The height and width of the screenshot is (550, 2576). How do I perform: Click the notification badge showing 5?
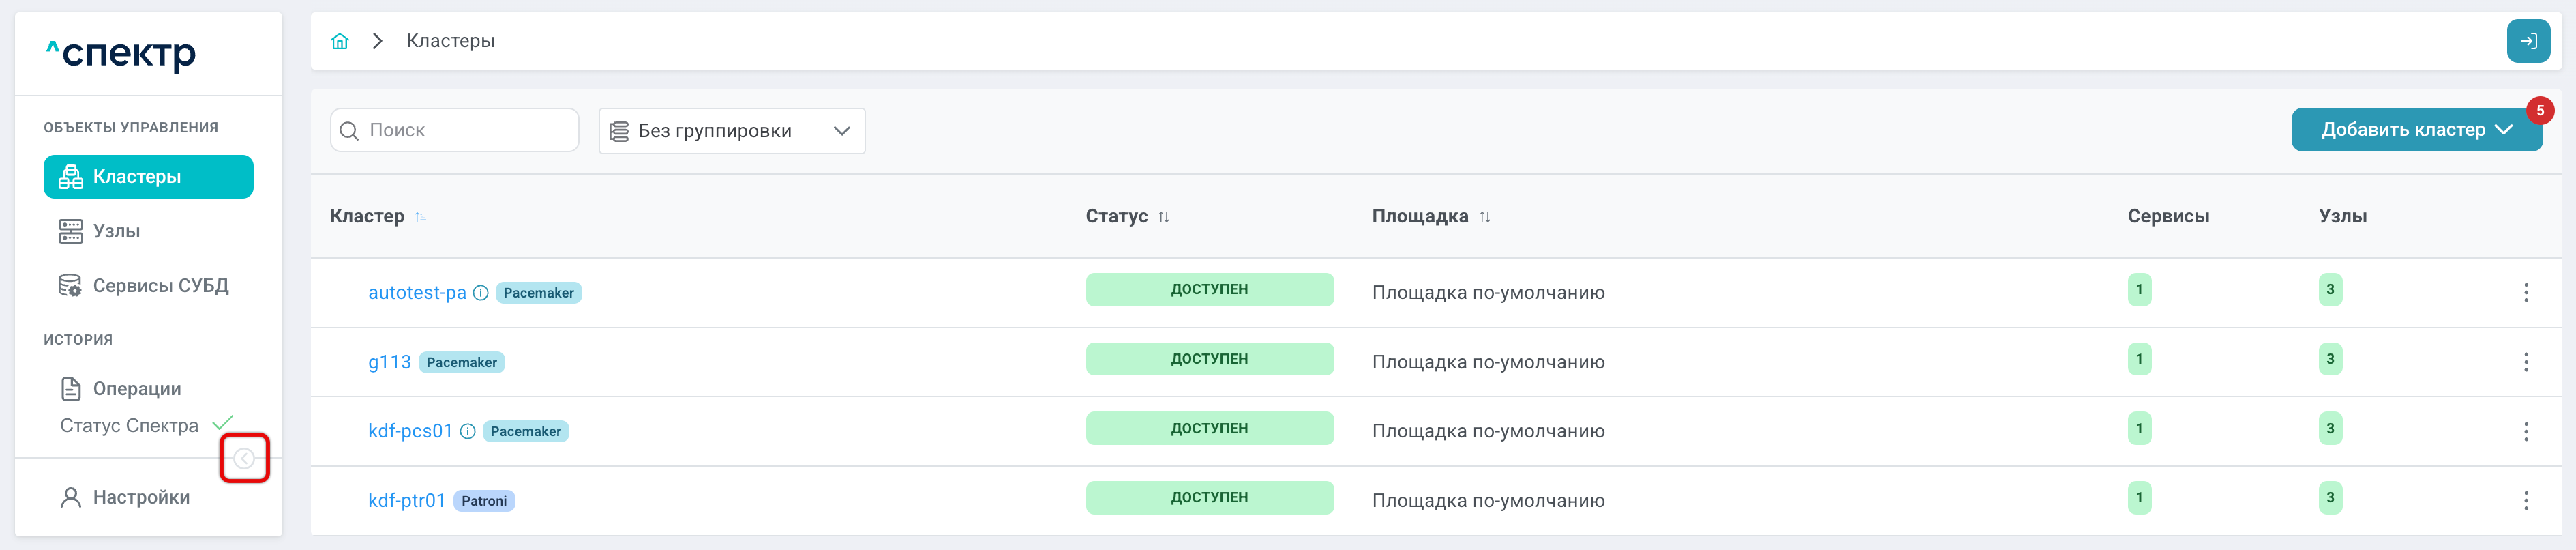click(2540, 110)
